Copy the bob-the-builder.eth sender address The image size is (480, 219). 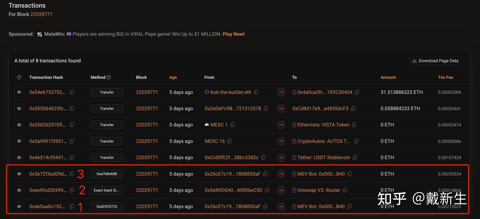tap(256, 92)
